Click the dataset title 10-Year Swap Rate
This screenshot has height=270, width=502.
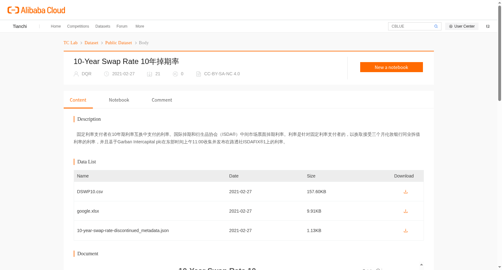126,61
